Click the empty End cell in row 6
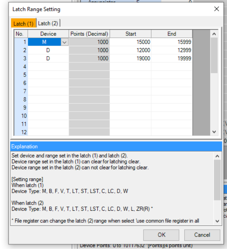Screen dimensions: 227x250 [172, 83]
